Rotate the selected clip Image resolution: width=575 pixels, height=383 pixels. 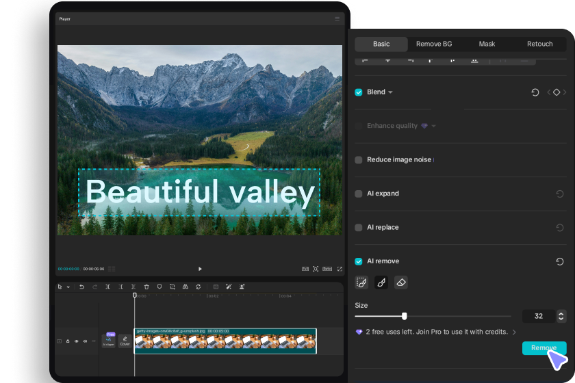click(x=199, y=287)
